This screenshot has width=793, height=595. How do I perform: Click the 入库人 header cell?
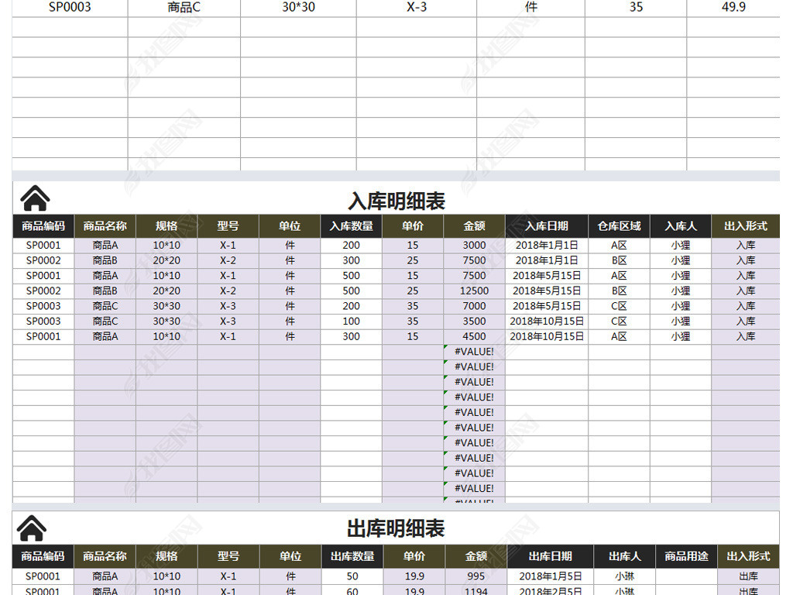[677, 226]
